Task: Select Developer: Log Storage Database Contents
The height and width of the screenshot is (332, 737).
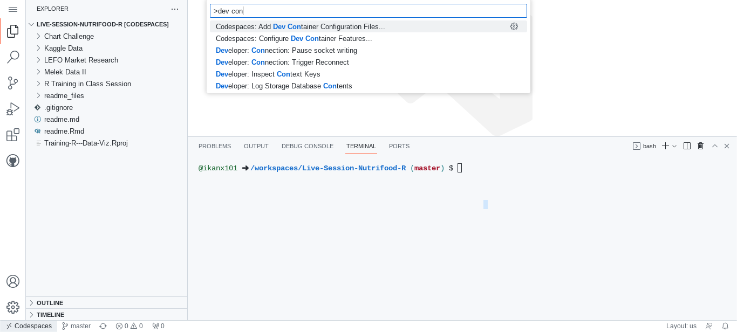Action: (368, 86)
